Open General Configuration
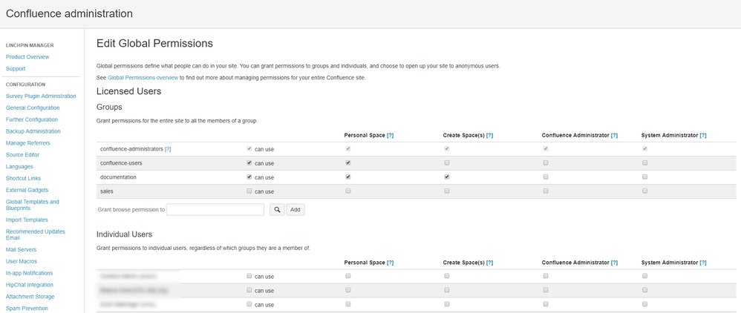 [33, 108]
